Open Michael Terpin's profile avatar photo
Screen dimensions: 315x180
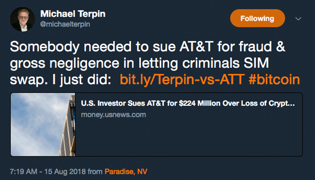click(x=22, y=18)
